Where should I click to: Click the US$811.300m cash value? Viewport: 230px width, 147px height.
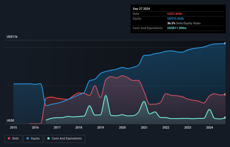point(177,28)
